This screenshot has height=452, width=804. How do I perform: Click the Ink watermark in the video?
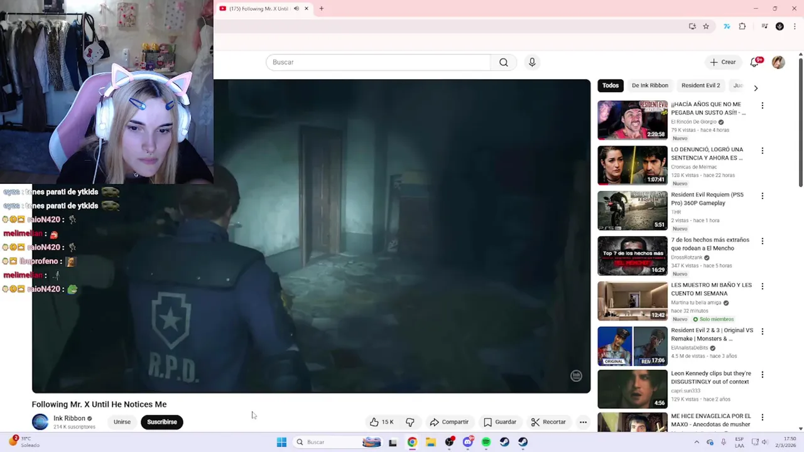(x=576, y=375)
